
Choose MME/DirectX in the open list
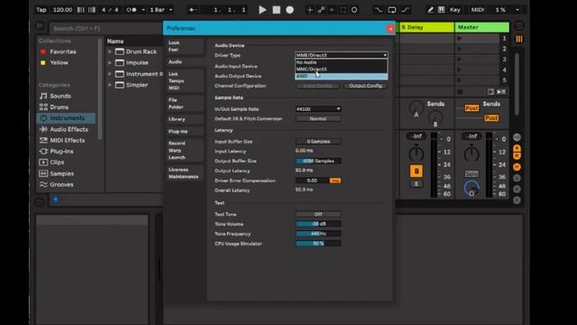pos(341,70)
